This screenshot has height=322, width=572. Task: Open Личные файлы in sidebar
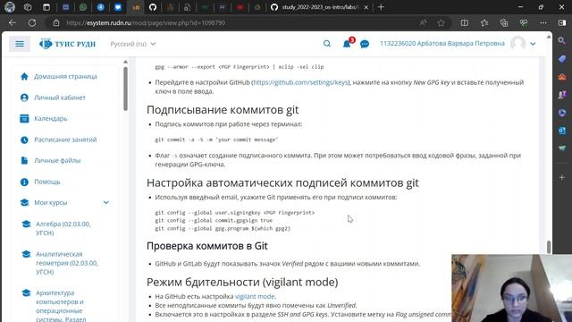(x=57, y=160)
